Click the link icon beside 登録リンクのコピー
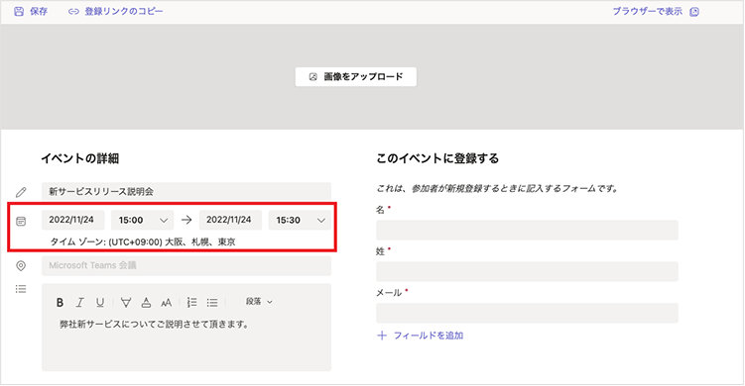 point(73,11)
